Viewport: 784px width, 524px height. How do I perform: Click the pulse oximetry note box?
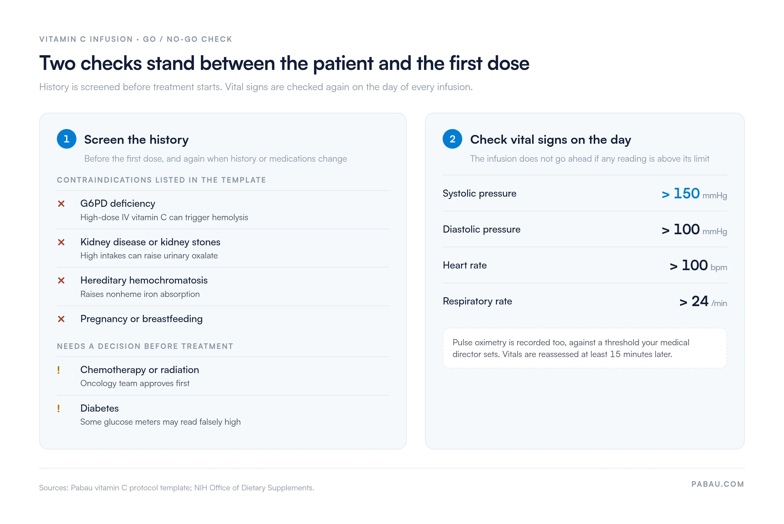tap(585, 348)
